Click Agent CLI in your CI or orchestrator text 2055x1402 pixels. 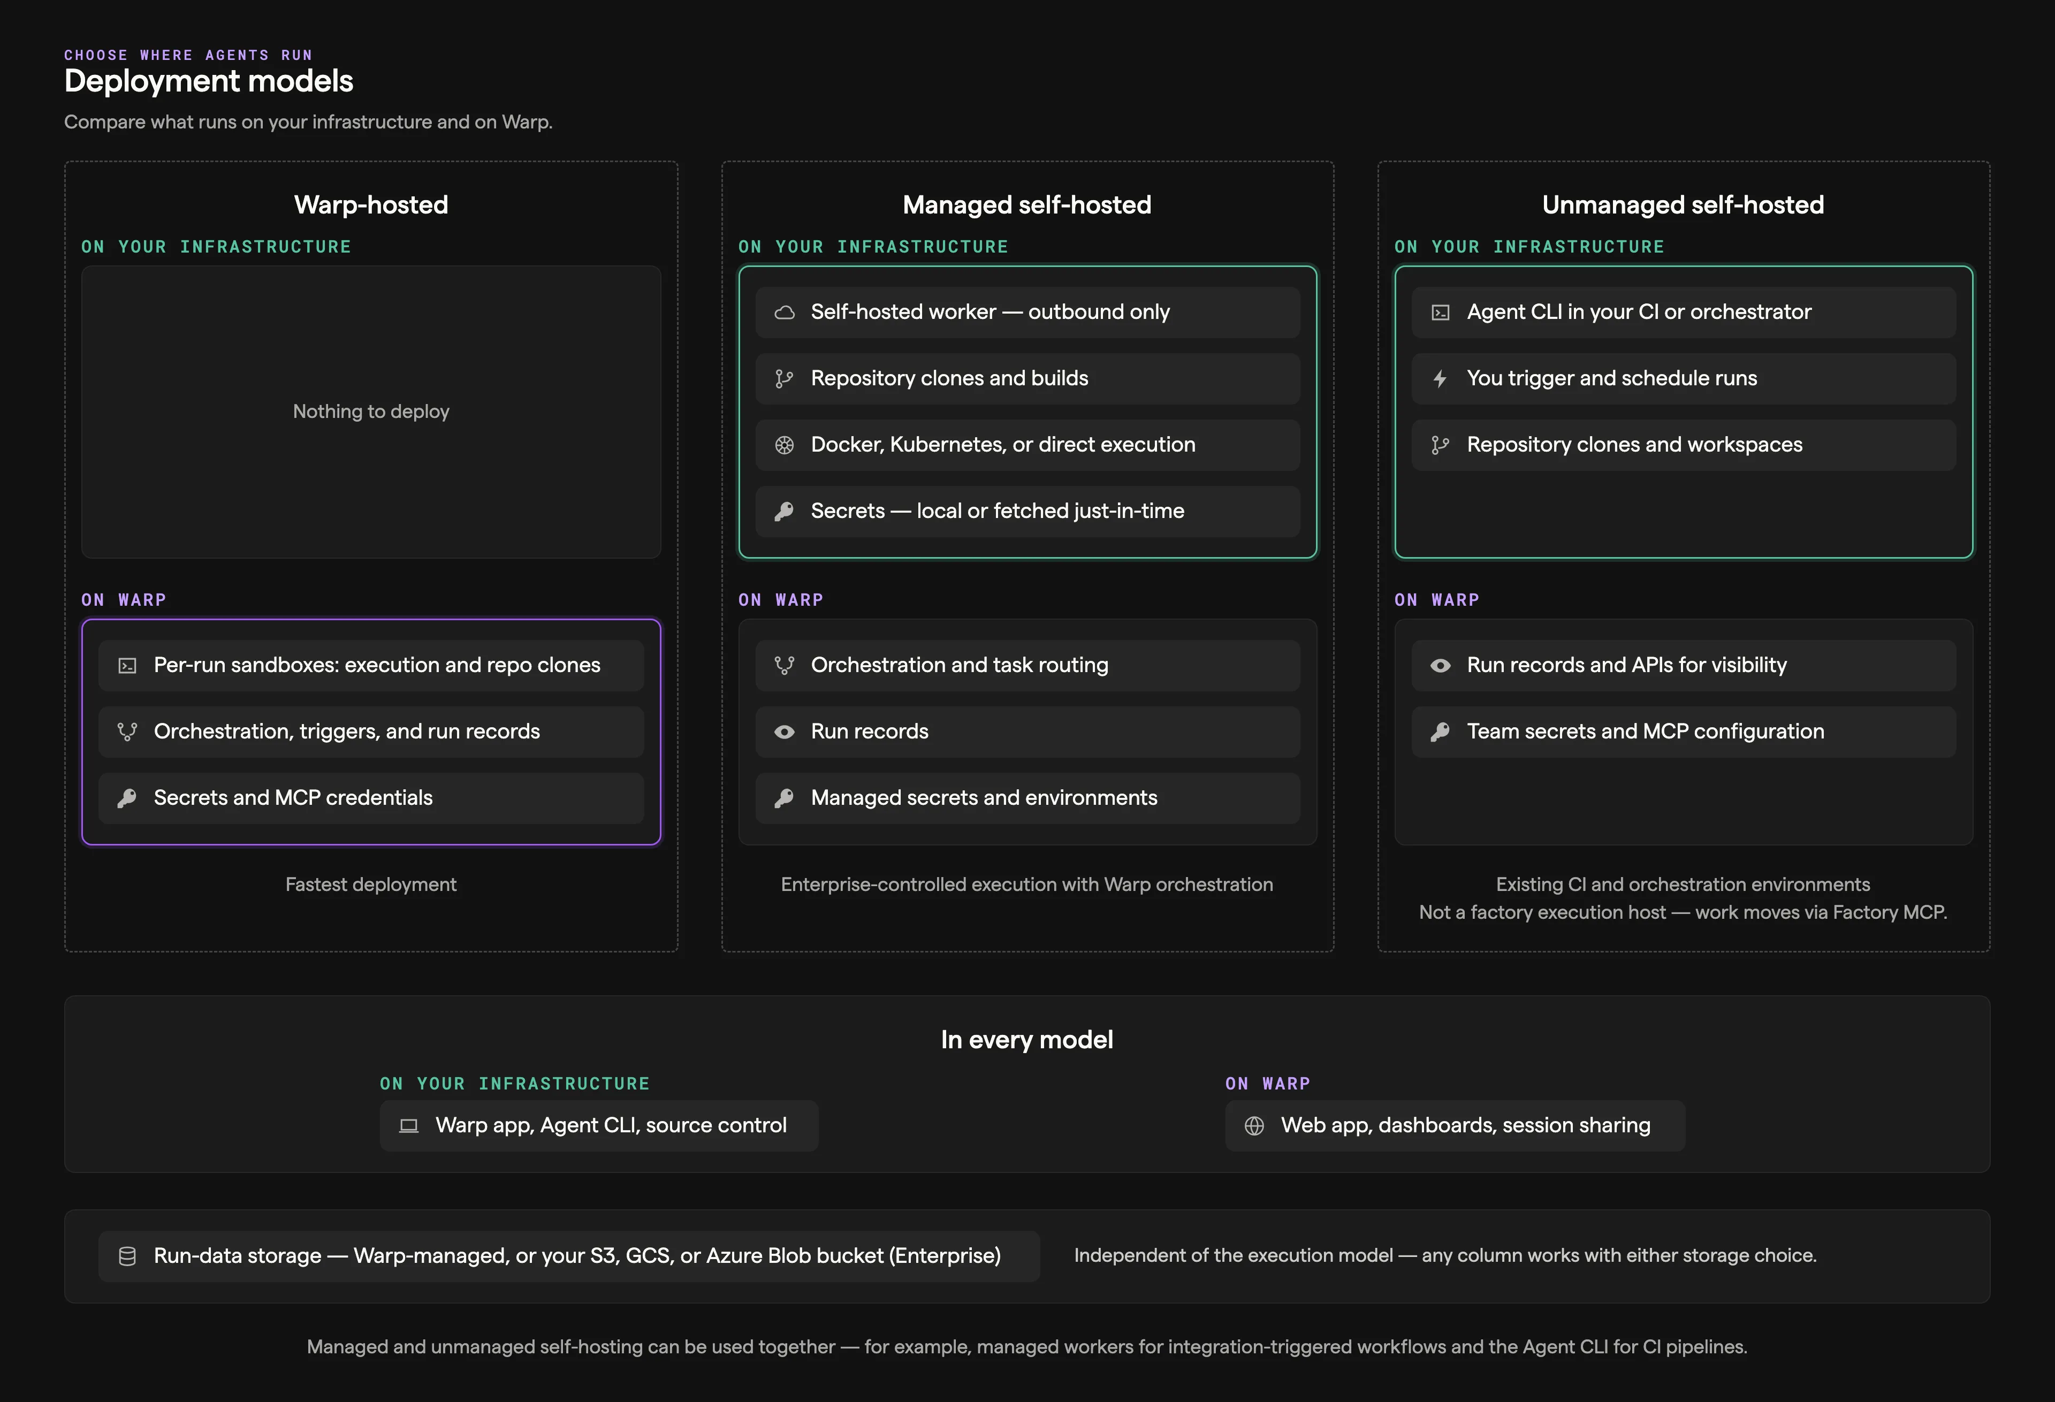[x=1639, y=312]
